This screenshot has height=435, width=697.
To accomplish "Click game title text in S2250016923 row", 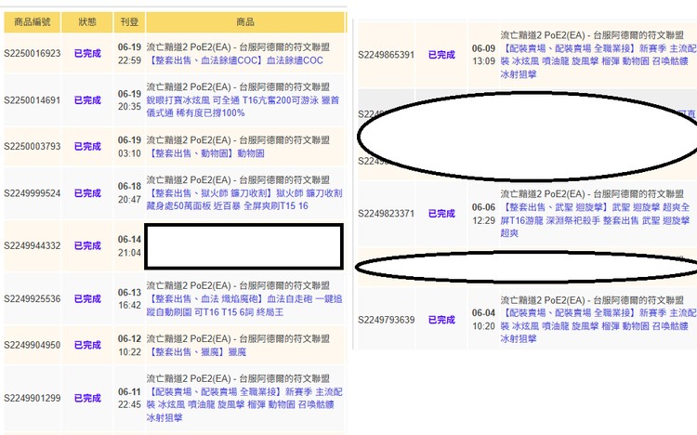I will coord(238,47).
